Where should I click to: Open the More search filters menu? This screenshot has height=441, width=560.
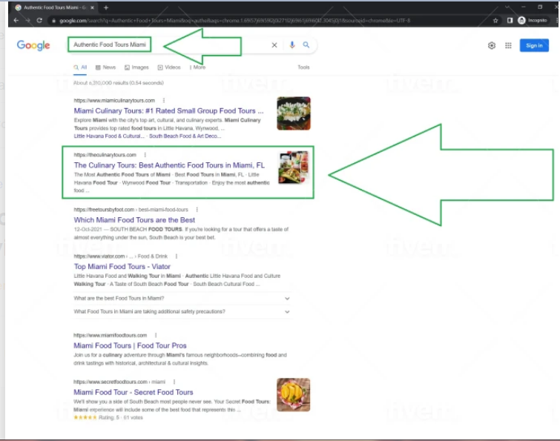pos(197,67)
